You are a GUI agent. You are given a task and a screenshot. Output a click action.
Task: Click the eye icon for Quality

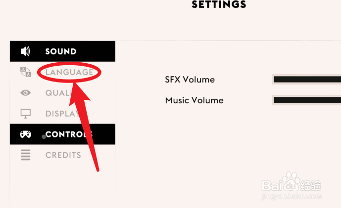tap(25, 93)
